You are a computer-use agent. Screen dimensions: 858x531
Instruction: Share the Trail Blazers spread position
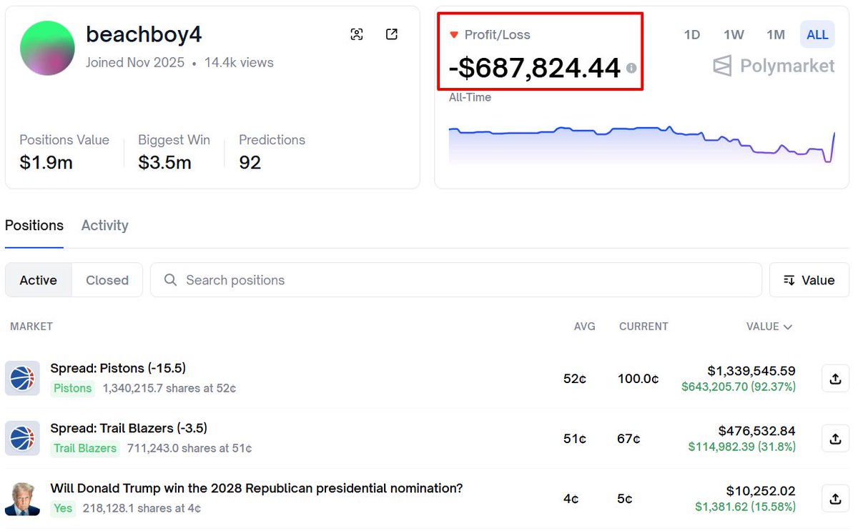click(x=835, y=439)
